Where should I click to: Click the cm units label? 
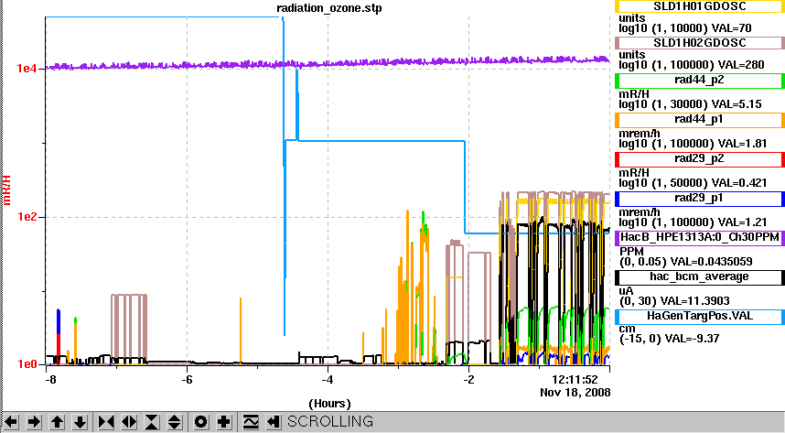tap(627, 330)
